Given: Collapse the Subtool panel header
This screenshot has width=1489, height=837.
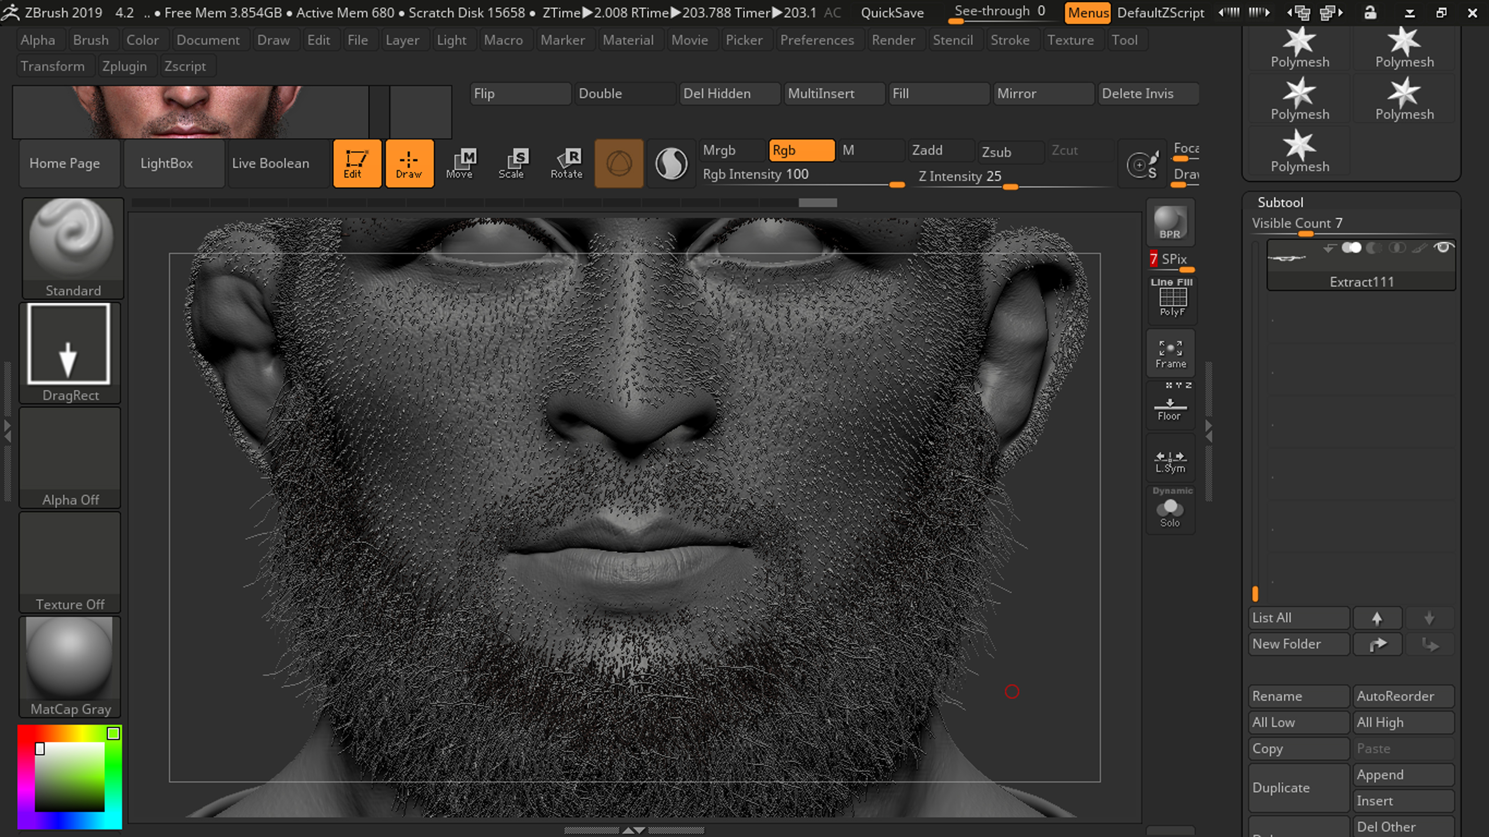Looking at the screenshot, I should (1280, 202).
